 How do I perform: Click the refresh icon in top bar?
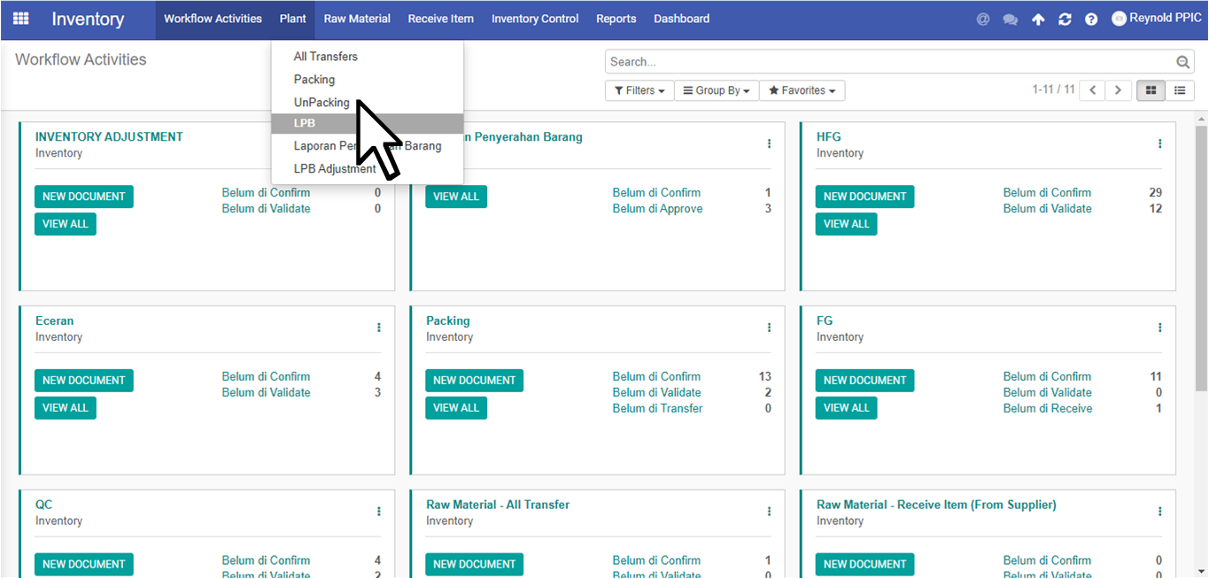point(1065,19)
